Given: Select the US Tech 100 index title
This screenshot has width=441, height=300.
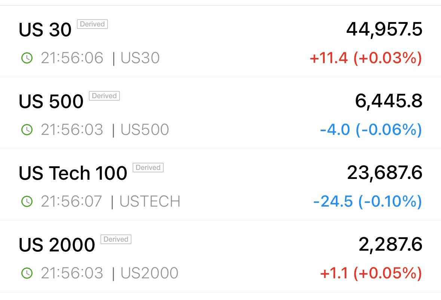Looking at the screenshot, I should click(x=73, y=173).
